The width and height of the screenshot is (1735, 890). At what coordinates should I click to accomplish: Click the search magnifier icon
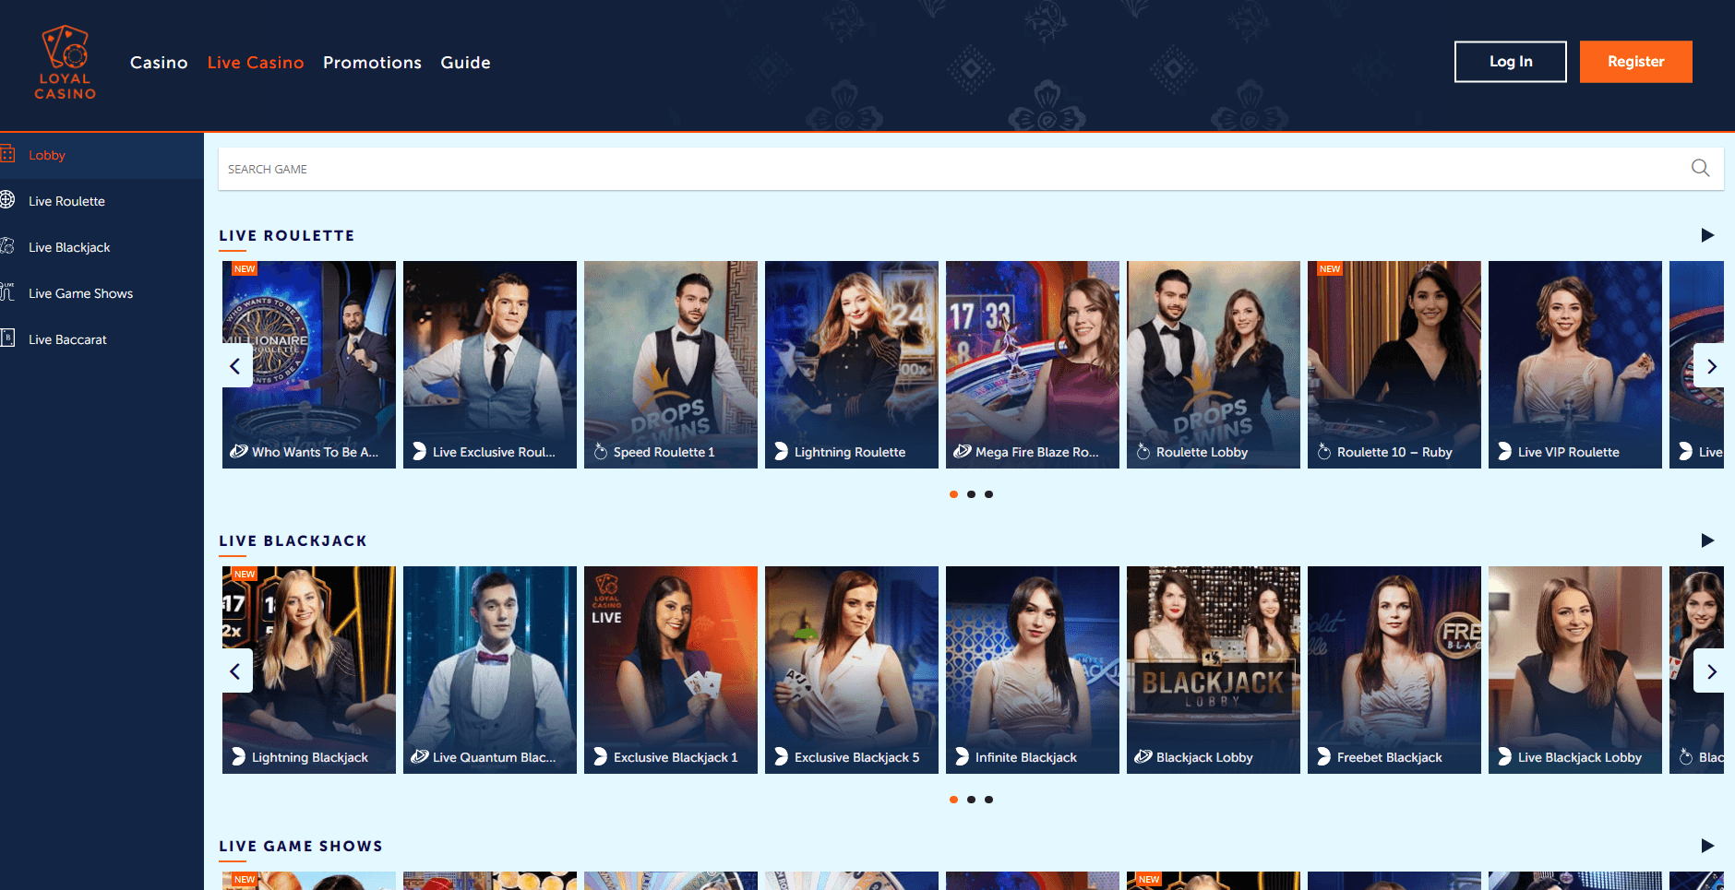click(x=1700, y=168)
